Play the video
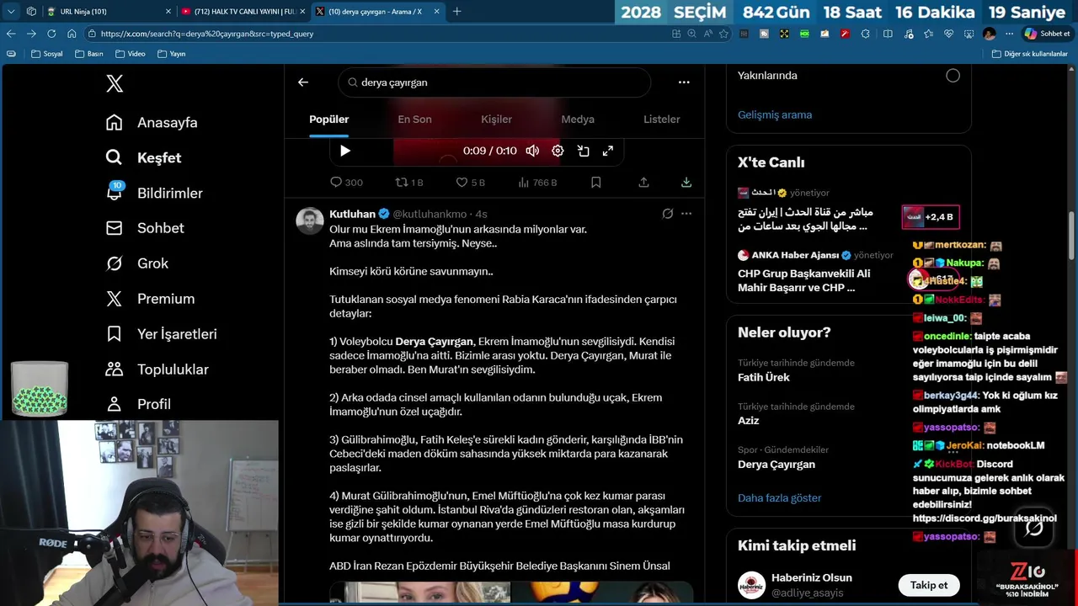The width and height of the screenshot is (1078, 606). tap(344, 151)
